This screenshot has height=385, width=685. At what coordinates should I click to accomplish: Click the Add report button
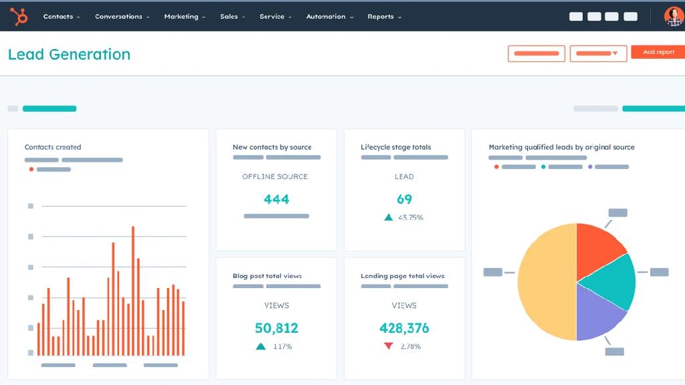[x=658, y=52]
